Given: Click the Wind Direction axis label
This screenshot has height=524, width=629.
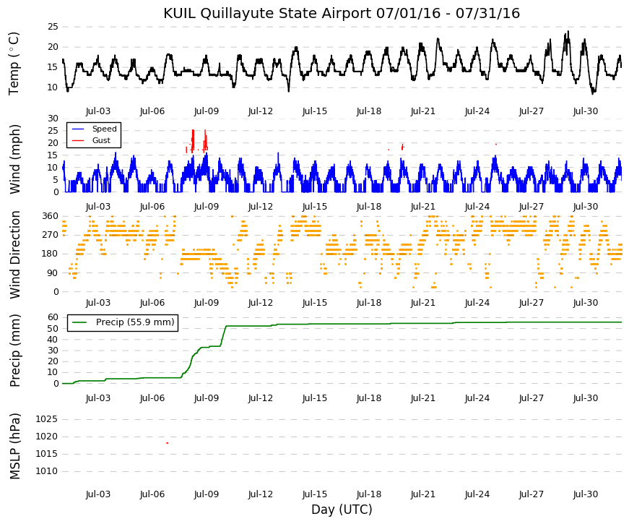Looking at the screenshot, I should click(14, 255).
